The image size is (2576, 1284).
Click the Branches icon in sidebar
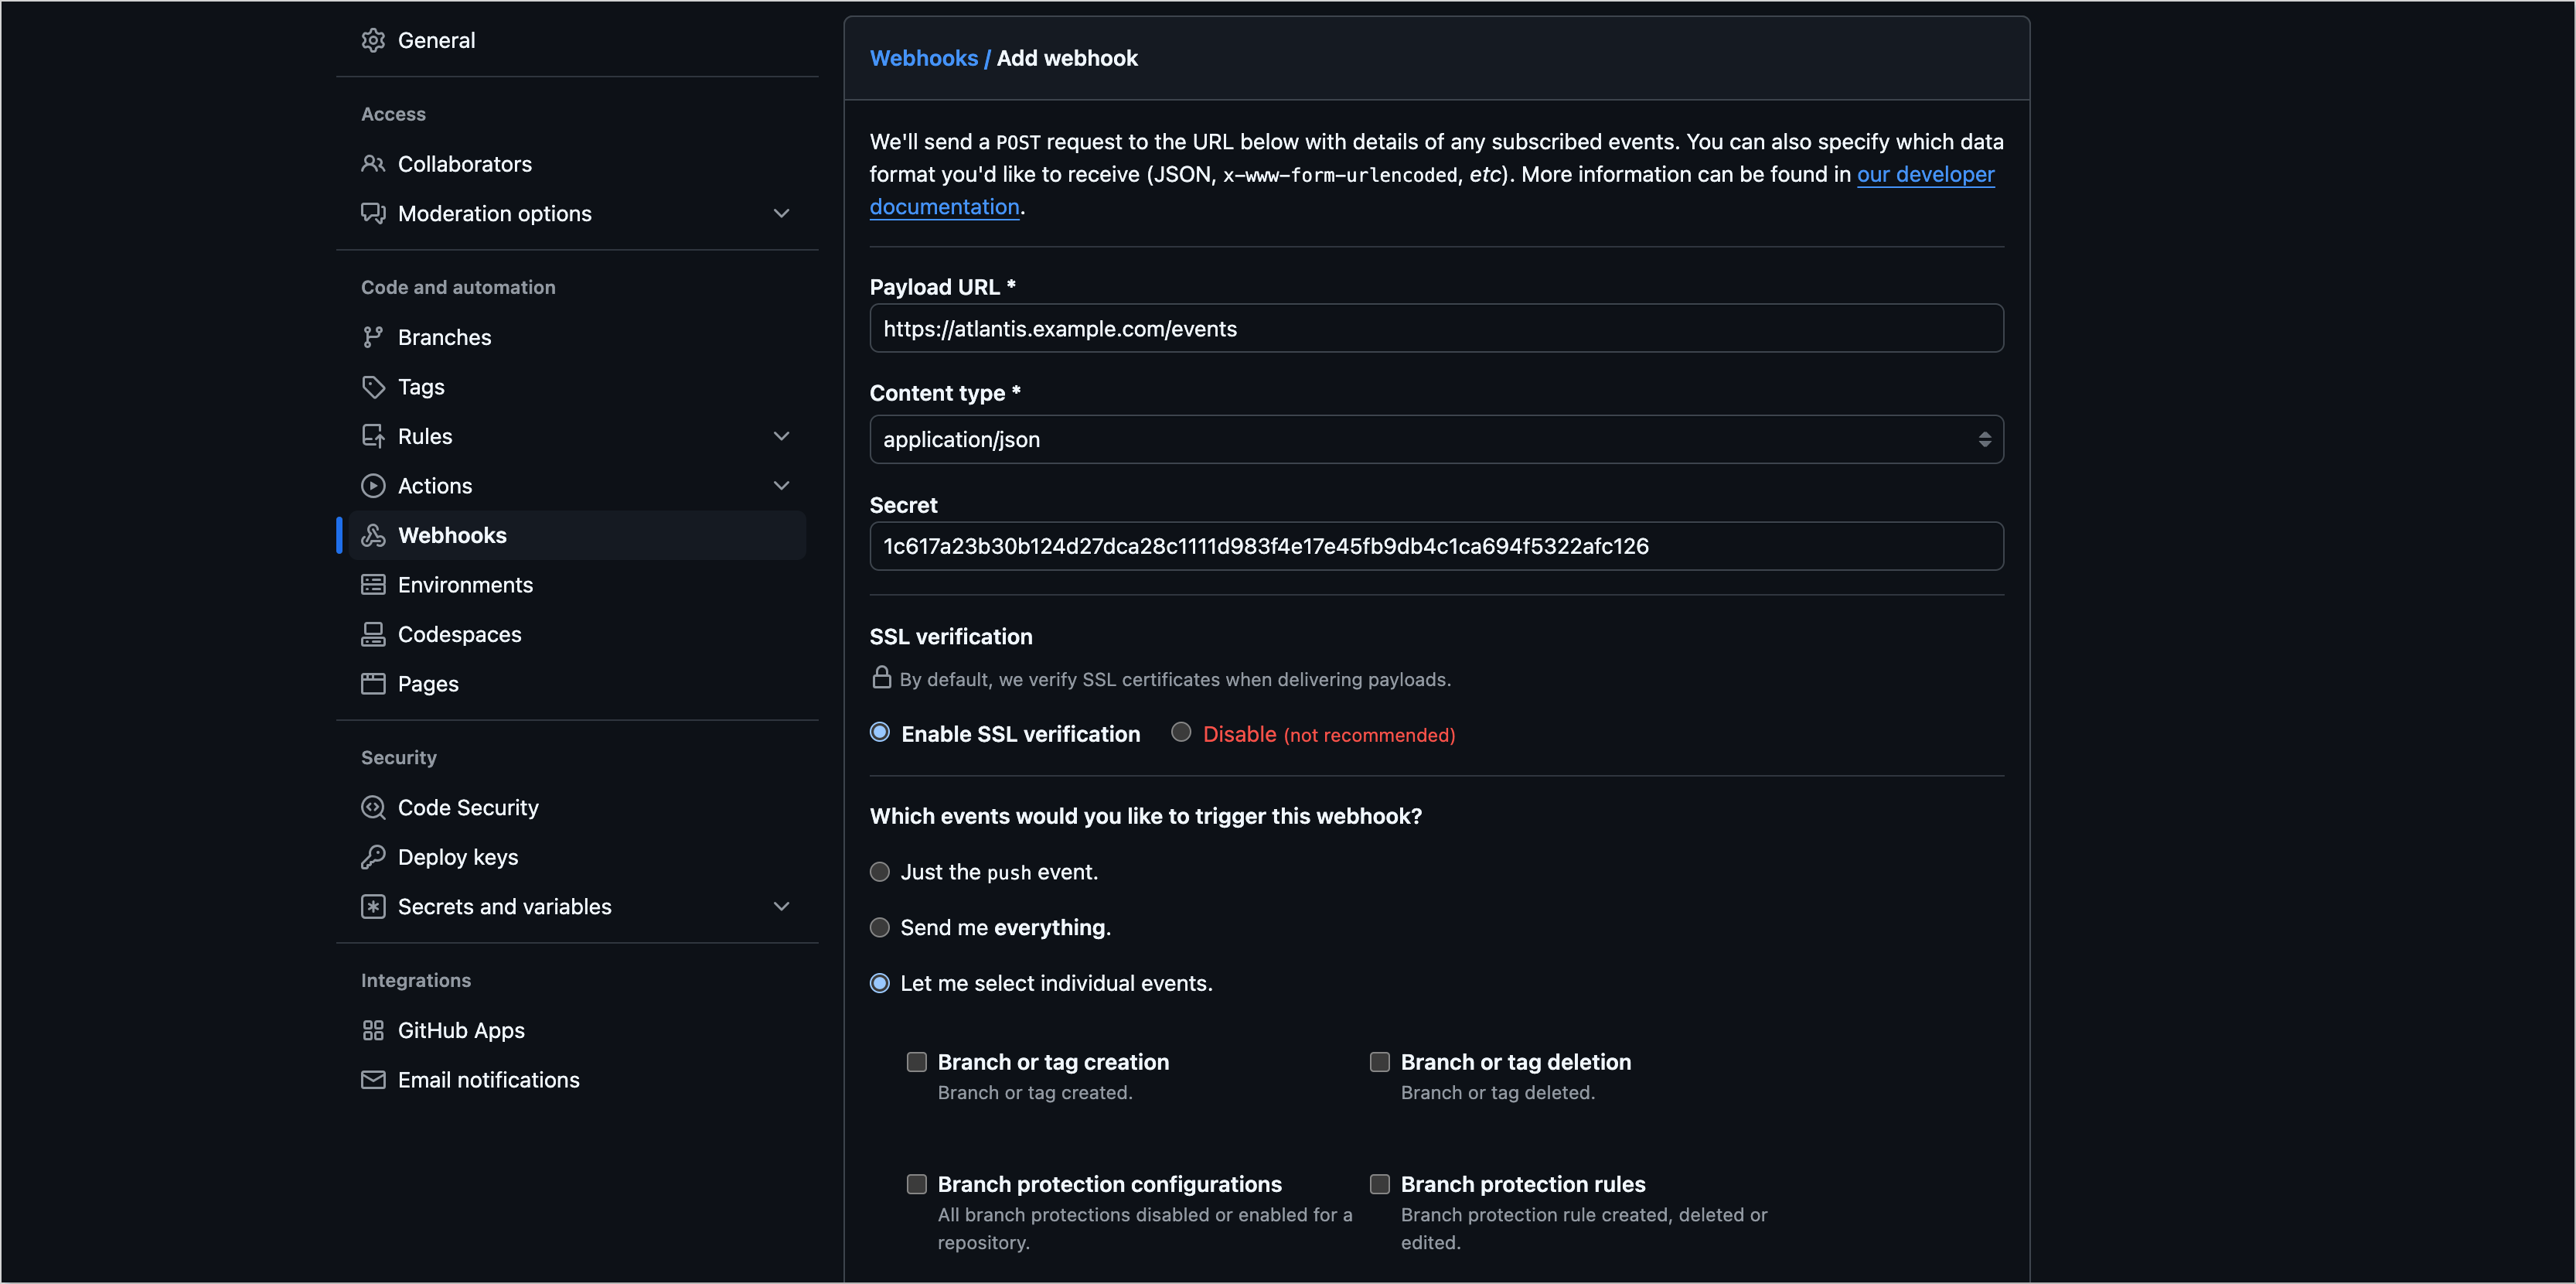click(373, 336)
